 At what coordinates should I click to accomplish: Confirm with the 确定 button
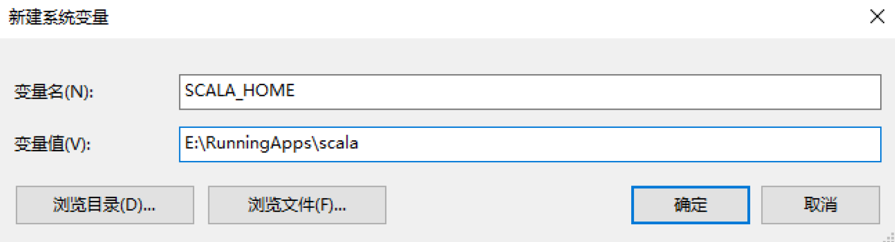point(690,205)
